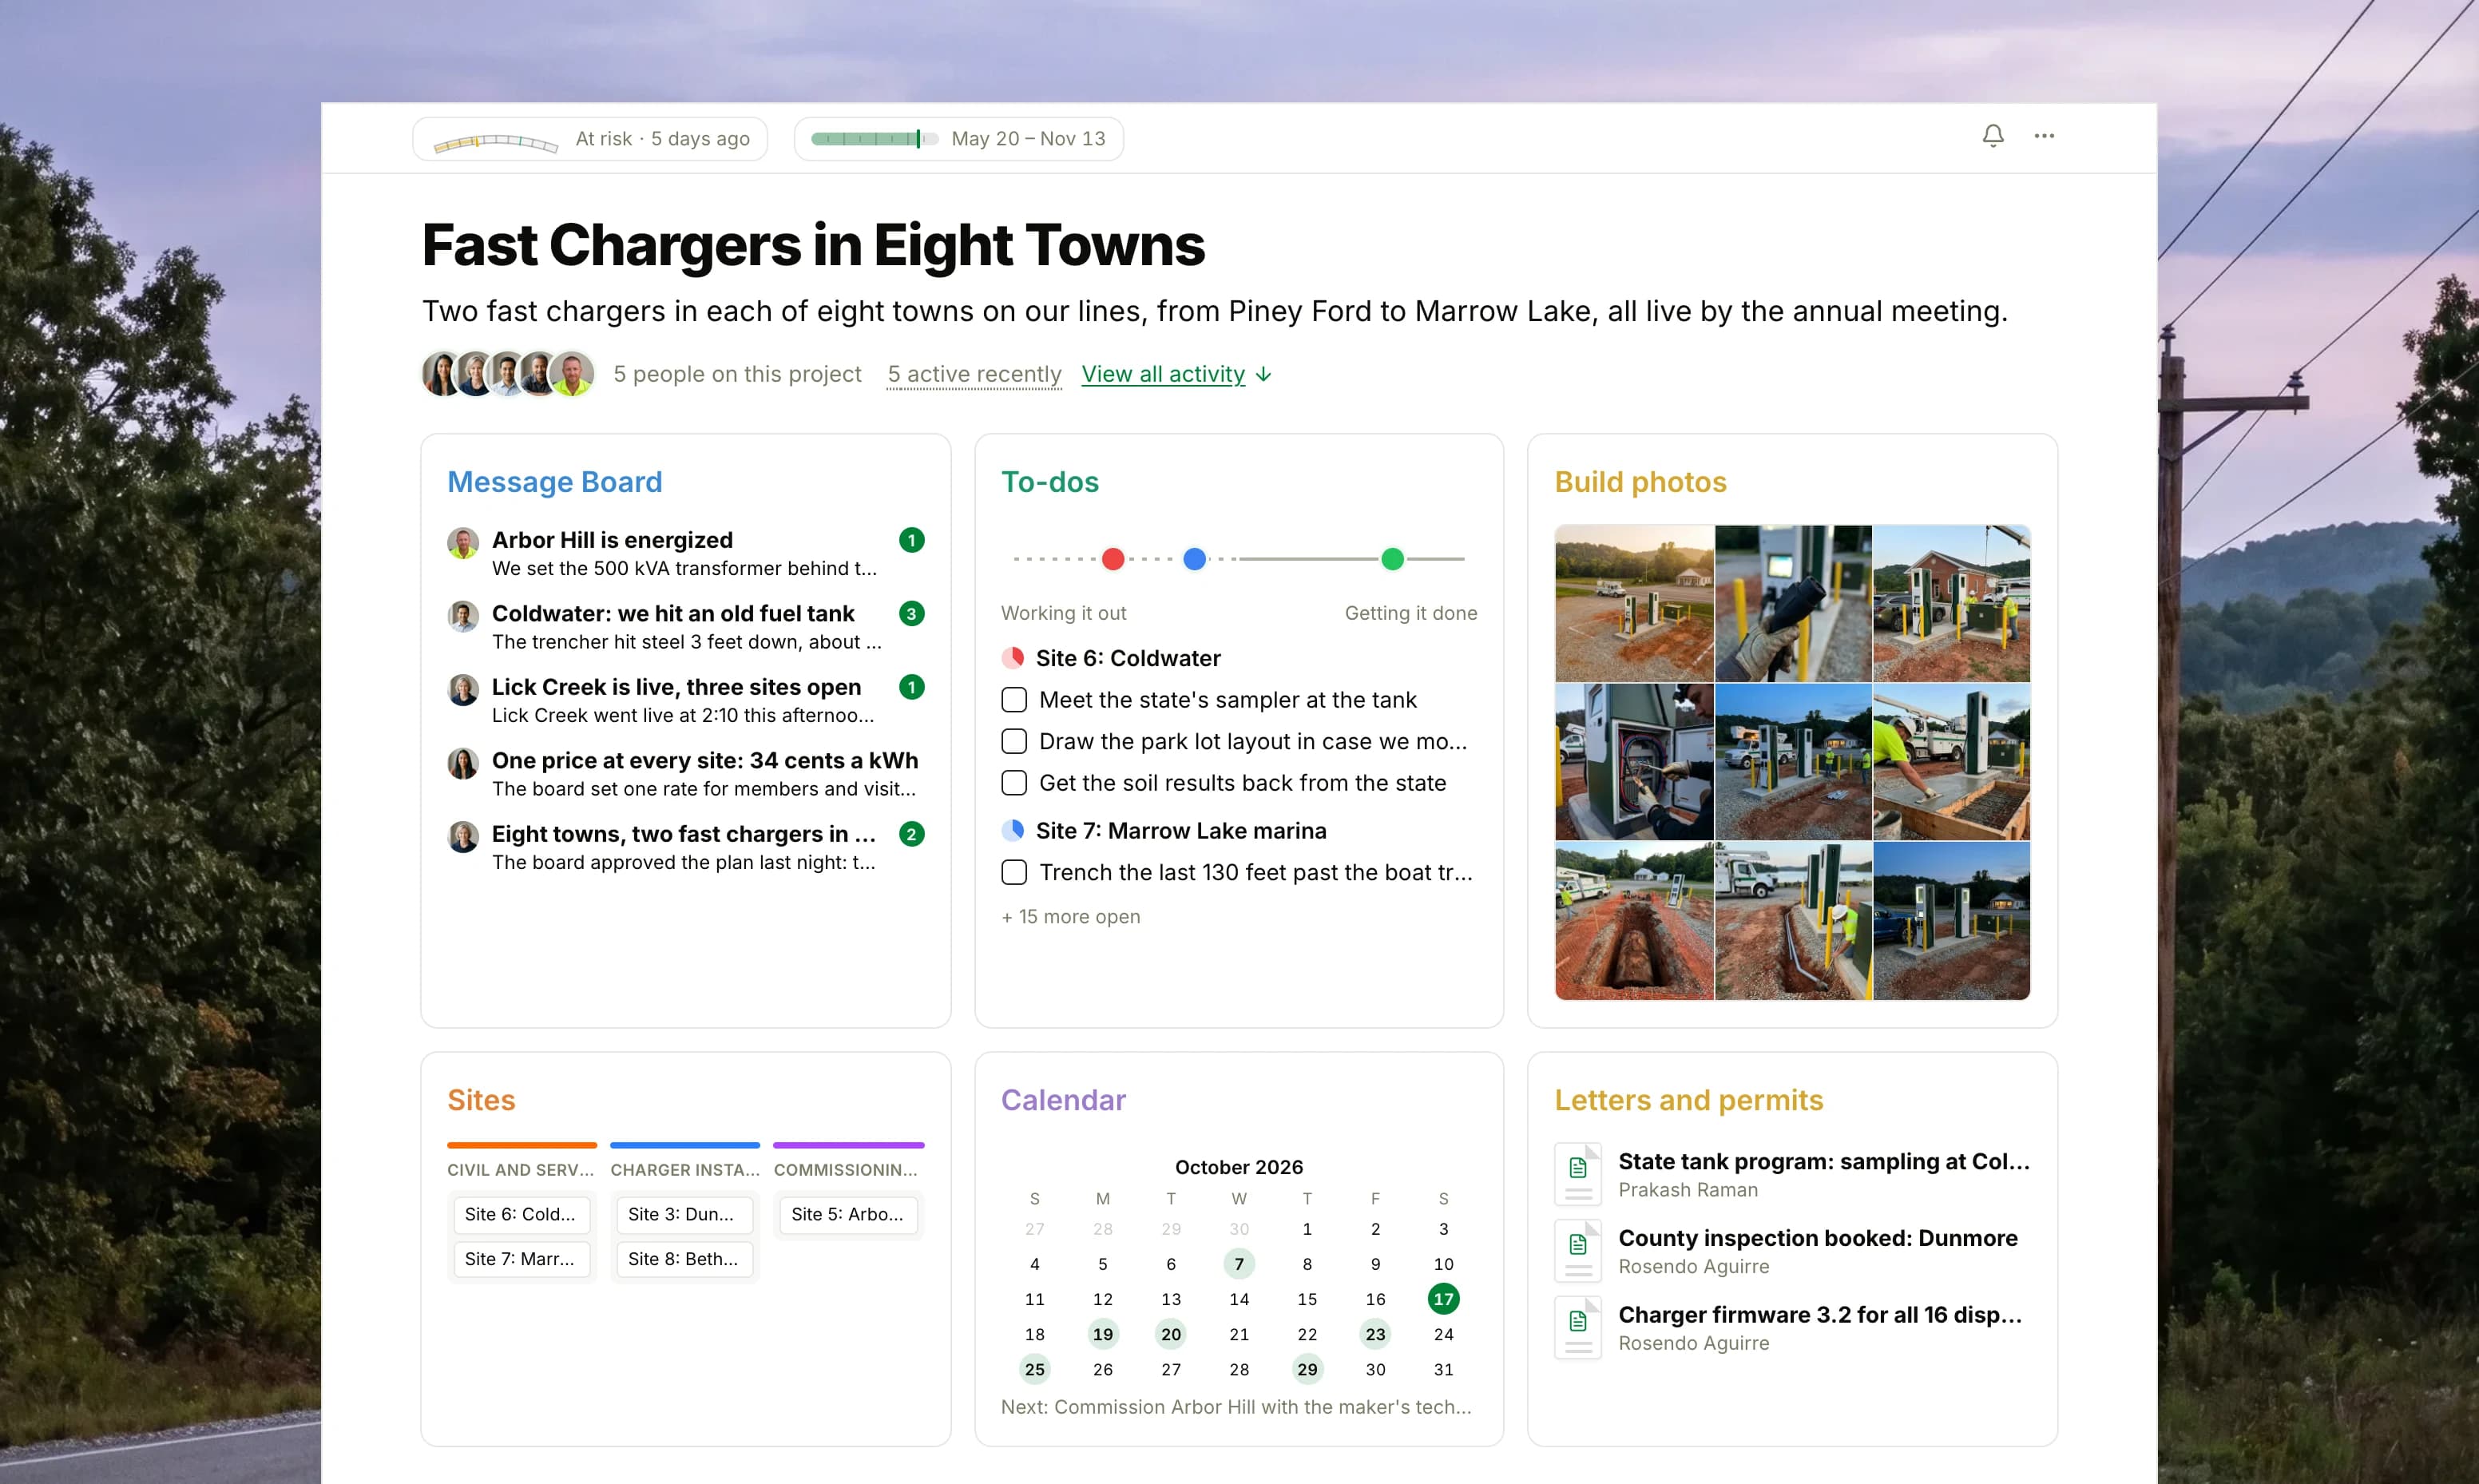Select October 7 on the calendar
The width and height of the screenshot is (2479, 1484).
pyautogui.click(x=1239, y=1264)
